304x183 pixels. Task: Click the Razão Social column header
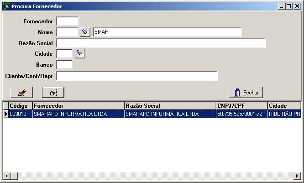(x=170, y=106)
